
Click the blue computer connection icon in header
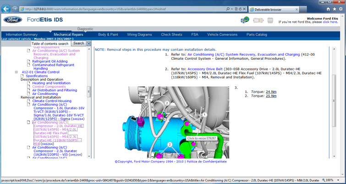(x=245, y=20)
